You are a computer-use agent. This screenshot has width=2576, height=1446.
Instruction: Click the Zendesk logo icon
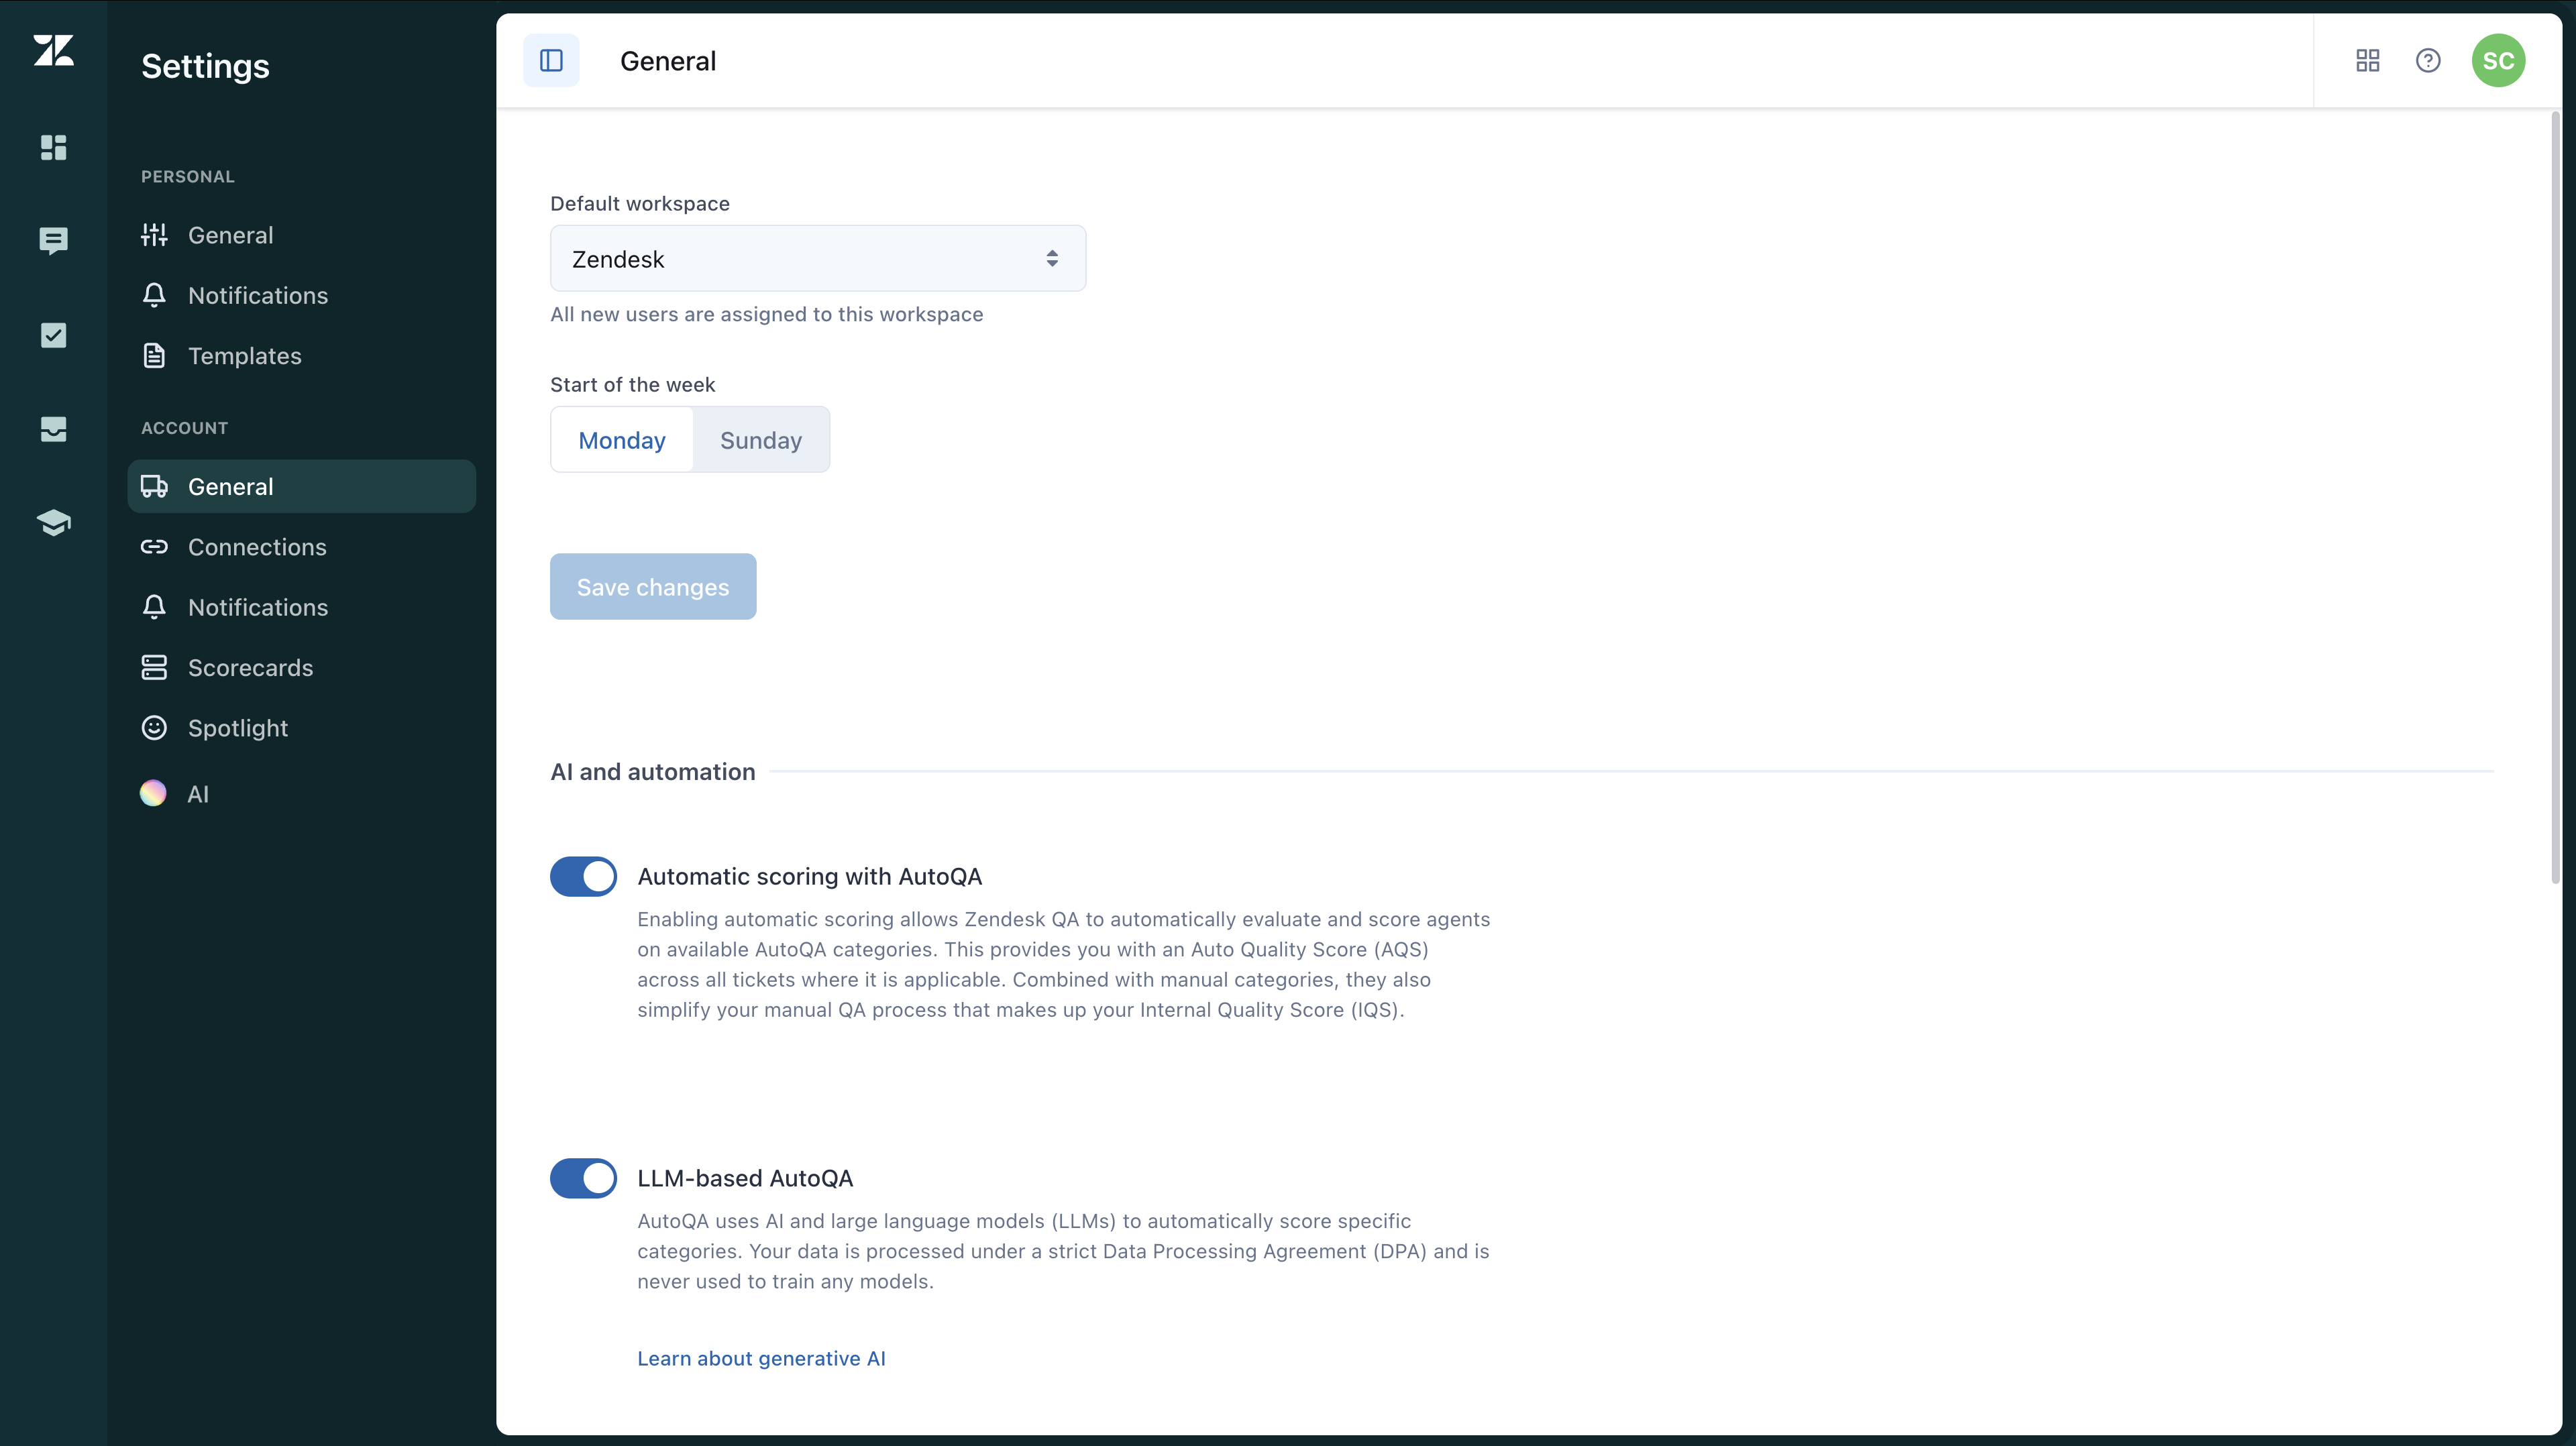coord(53,50)
